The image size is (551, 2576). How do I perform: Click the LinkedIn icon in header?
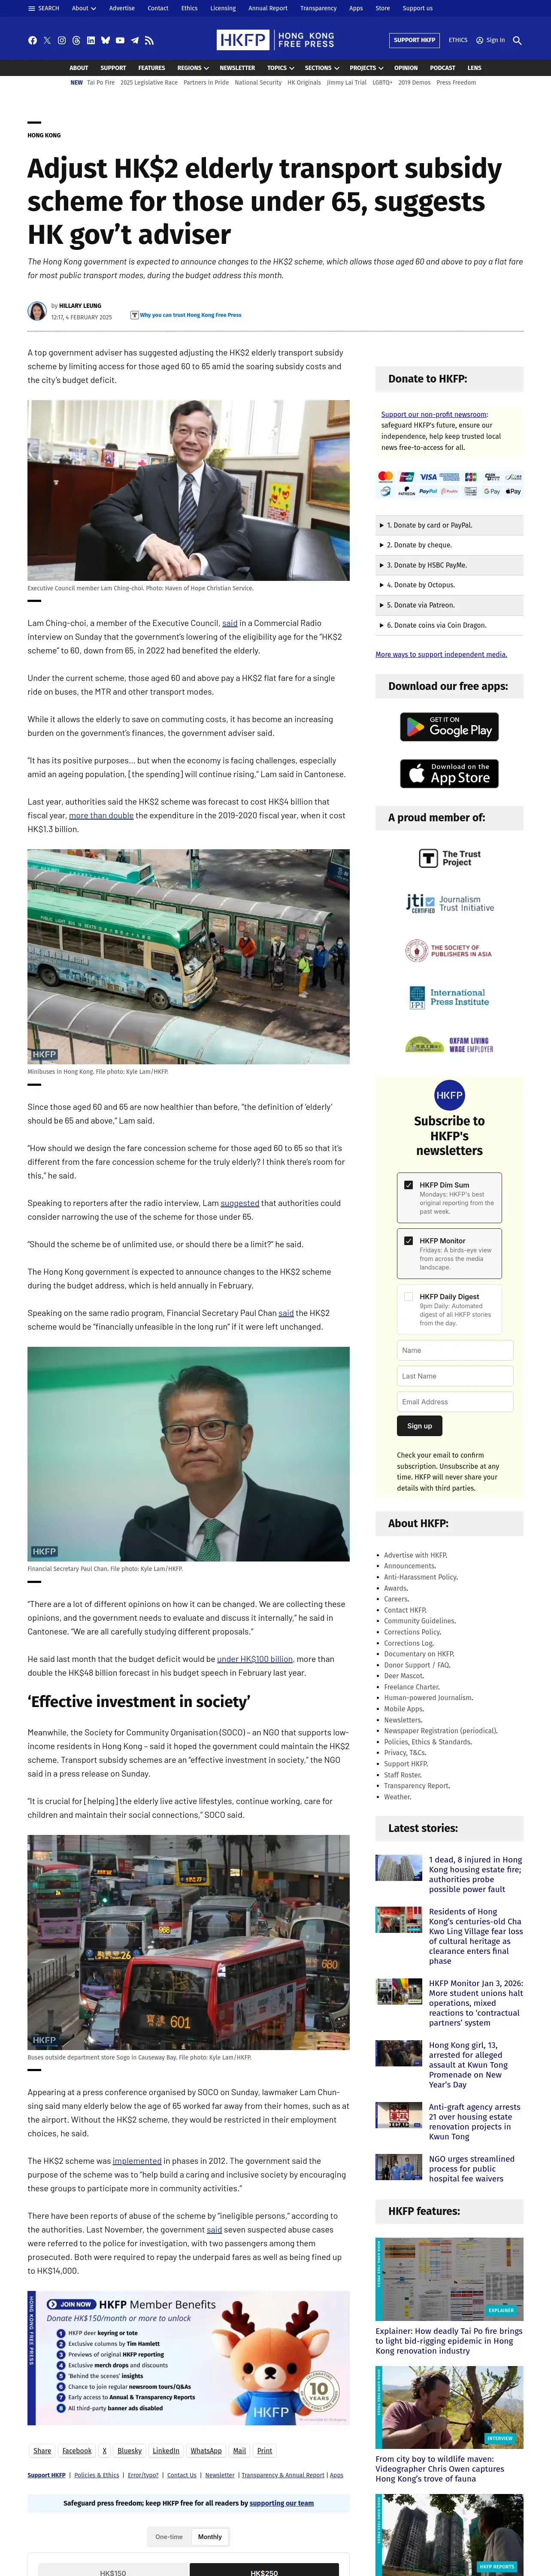coord(91,40)
